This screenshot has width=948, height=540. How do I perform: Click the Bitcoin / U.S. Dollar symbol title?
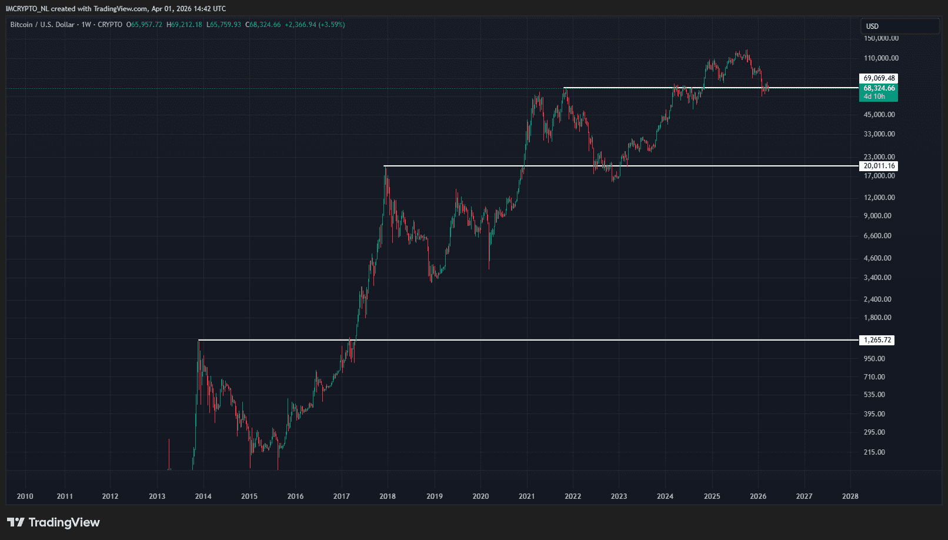point(42,25)
